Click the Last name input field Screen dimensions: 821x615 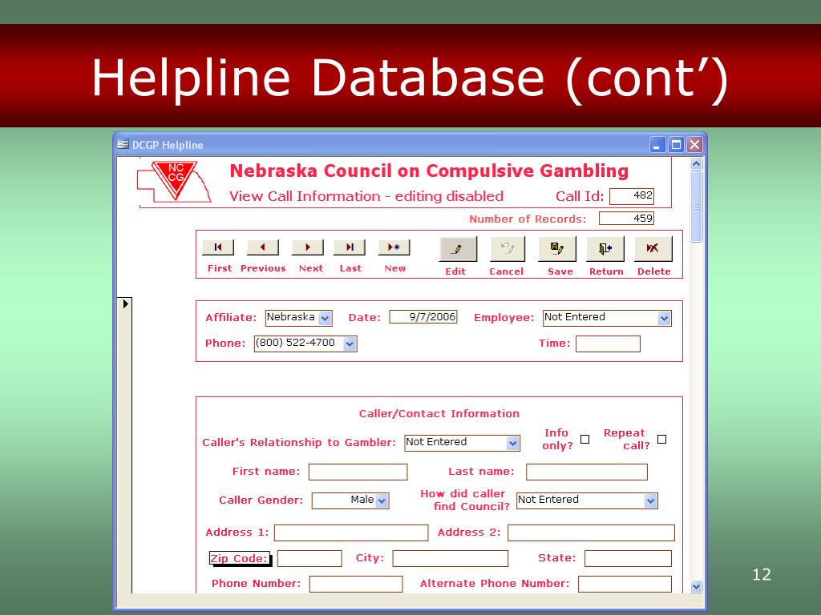[586, 472]
